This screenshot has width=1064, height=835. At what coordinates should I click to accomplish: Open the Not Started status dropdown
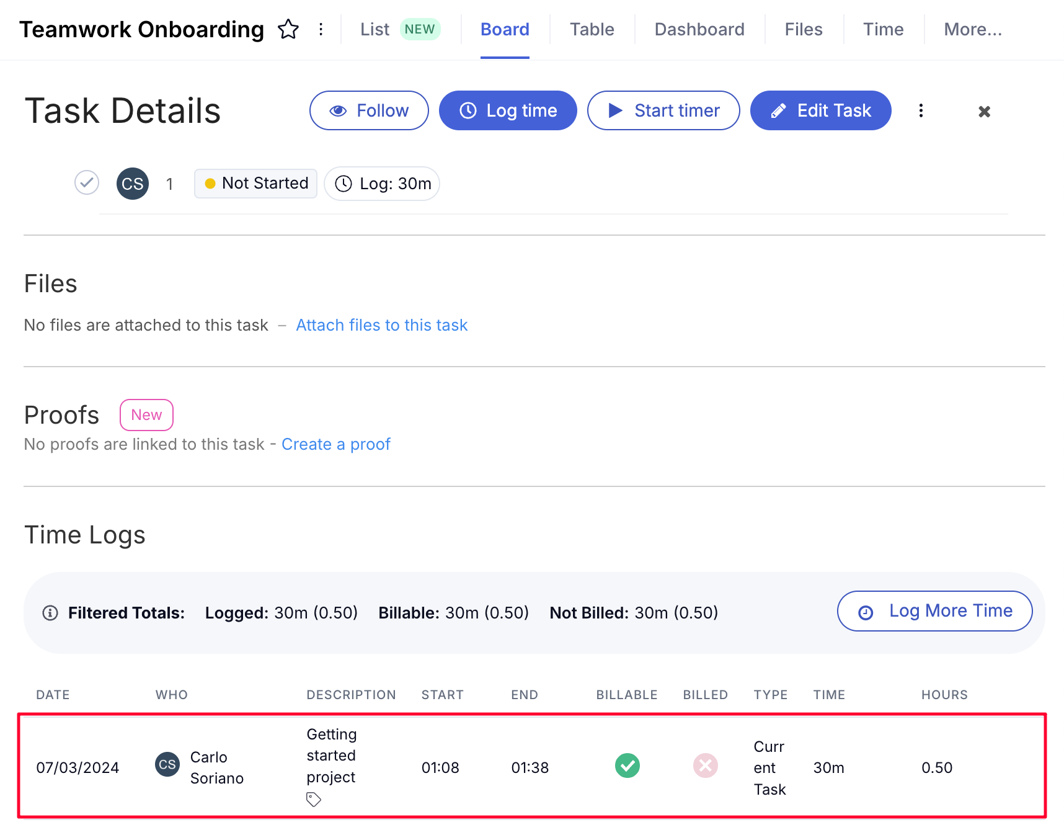point(255,184)
